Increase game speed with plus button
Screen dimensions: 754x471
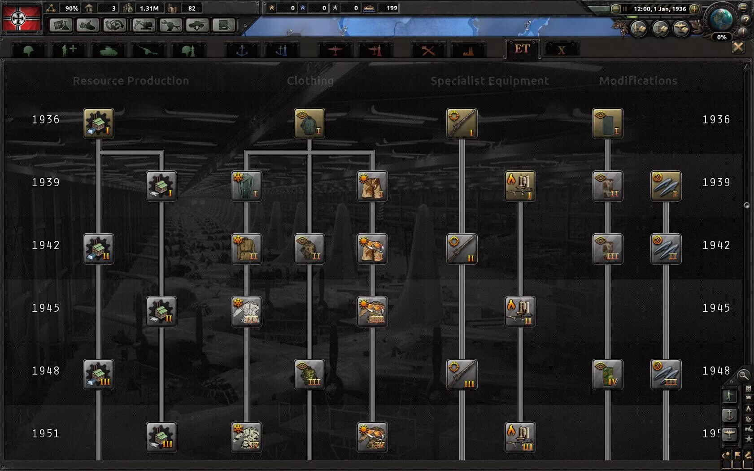(x=694, y=9)
